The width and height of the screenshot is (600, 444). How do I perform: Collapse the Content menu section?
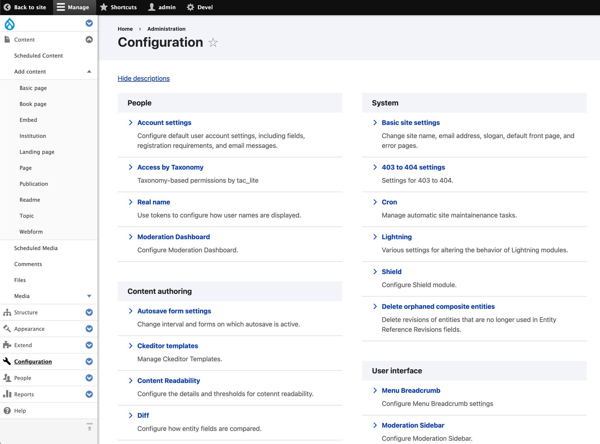click(89, 40)
